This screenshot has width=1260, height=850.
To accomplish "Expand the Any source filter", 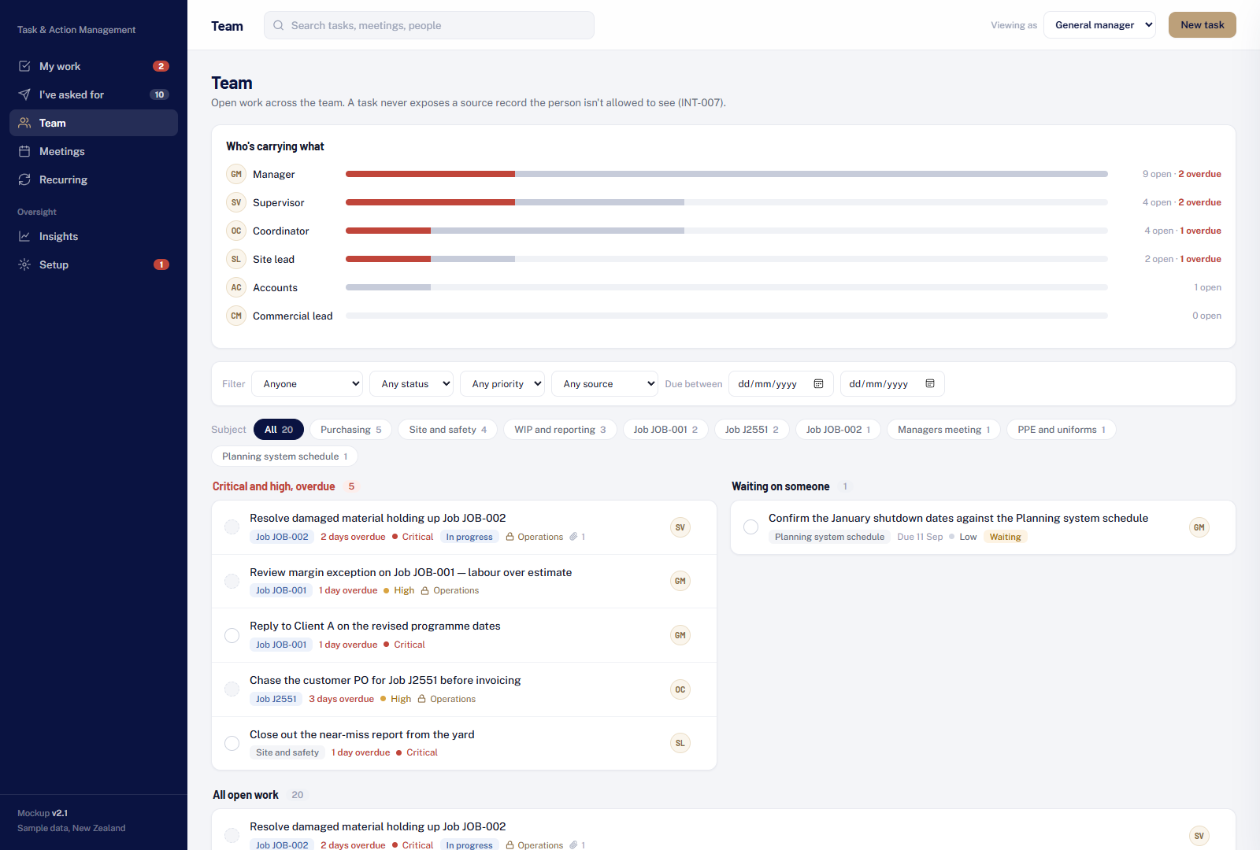I will pos(605,384).
